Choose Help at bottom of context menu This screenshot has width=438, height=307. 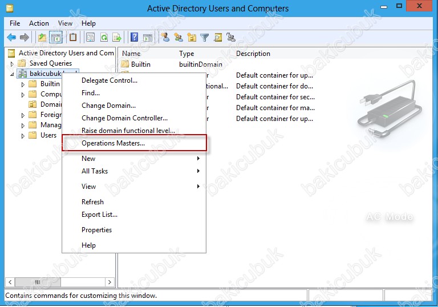click(134, 245)
